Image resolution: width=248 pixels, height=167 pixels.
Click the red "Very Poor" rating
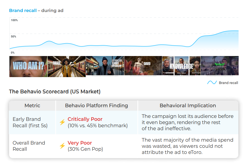(80, 143)
